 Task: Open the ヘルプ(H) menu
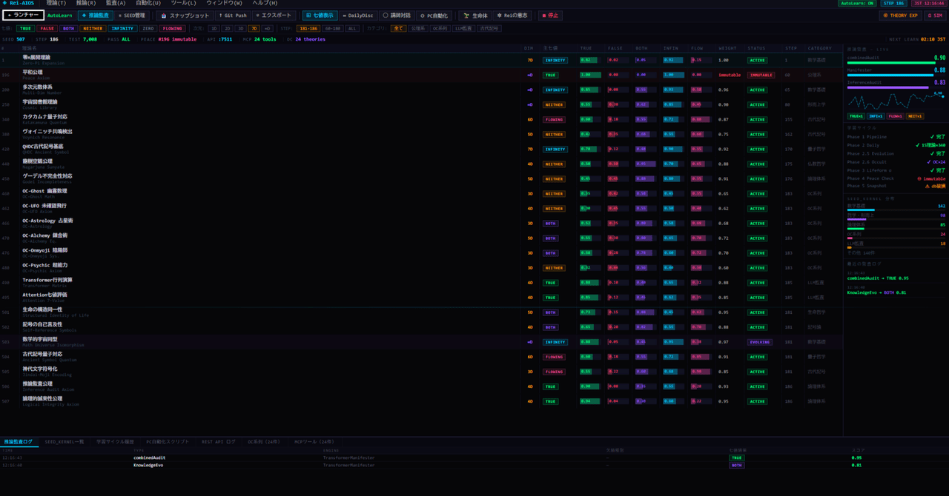pyautogui.click(x=265, y=3)
